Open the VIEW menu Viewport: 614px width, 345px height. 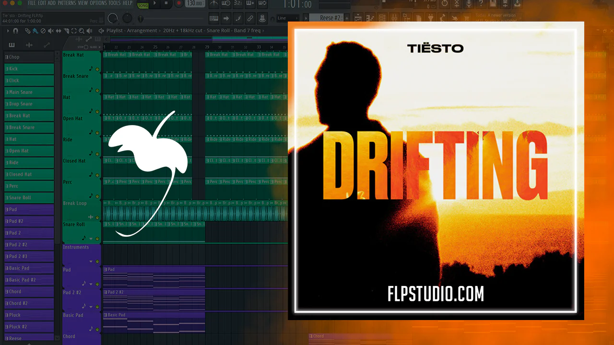83,3
